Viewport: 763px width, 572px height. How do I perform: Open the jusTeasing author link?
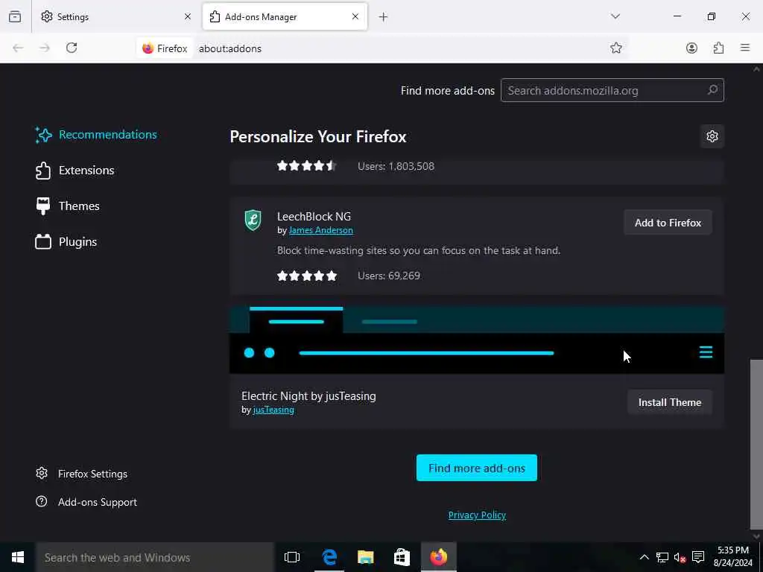[273, 410]
